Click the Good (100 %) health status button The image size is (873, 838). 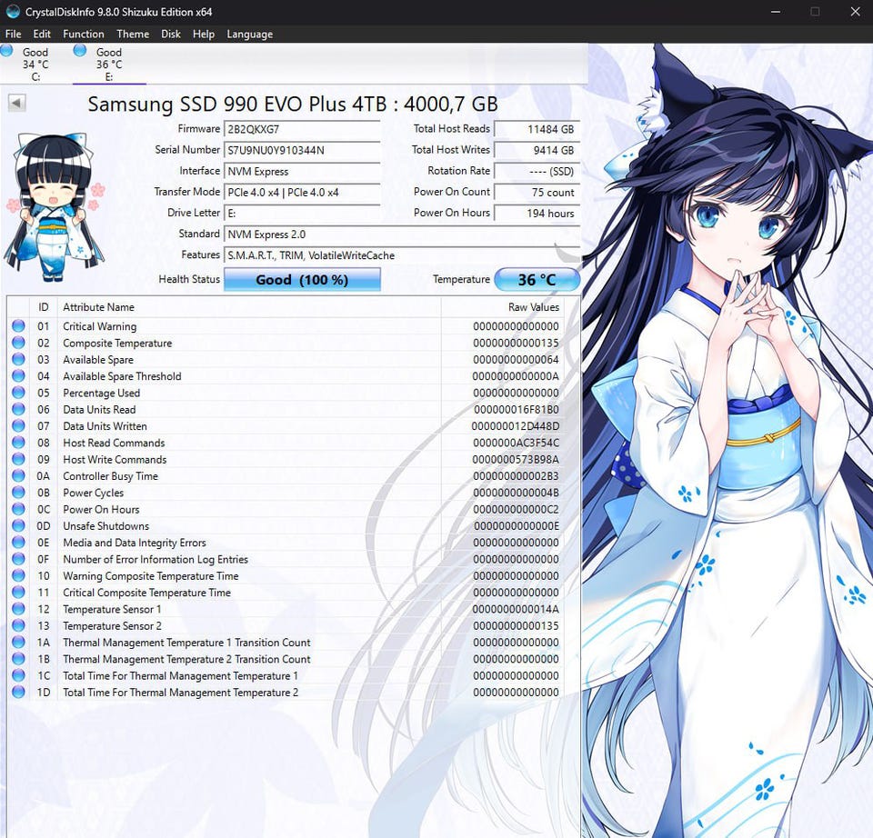coord(302,279)
